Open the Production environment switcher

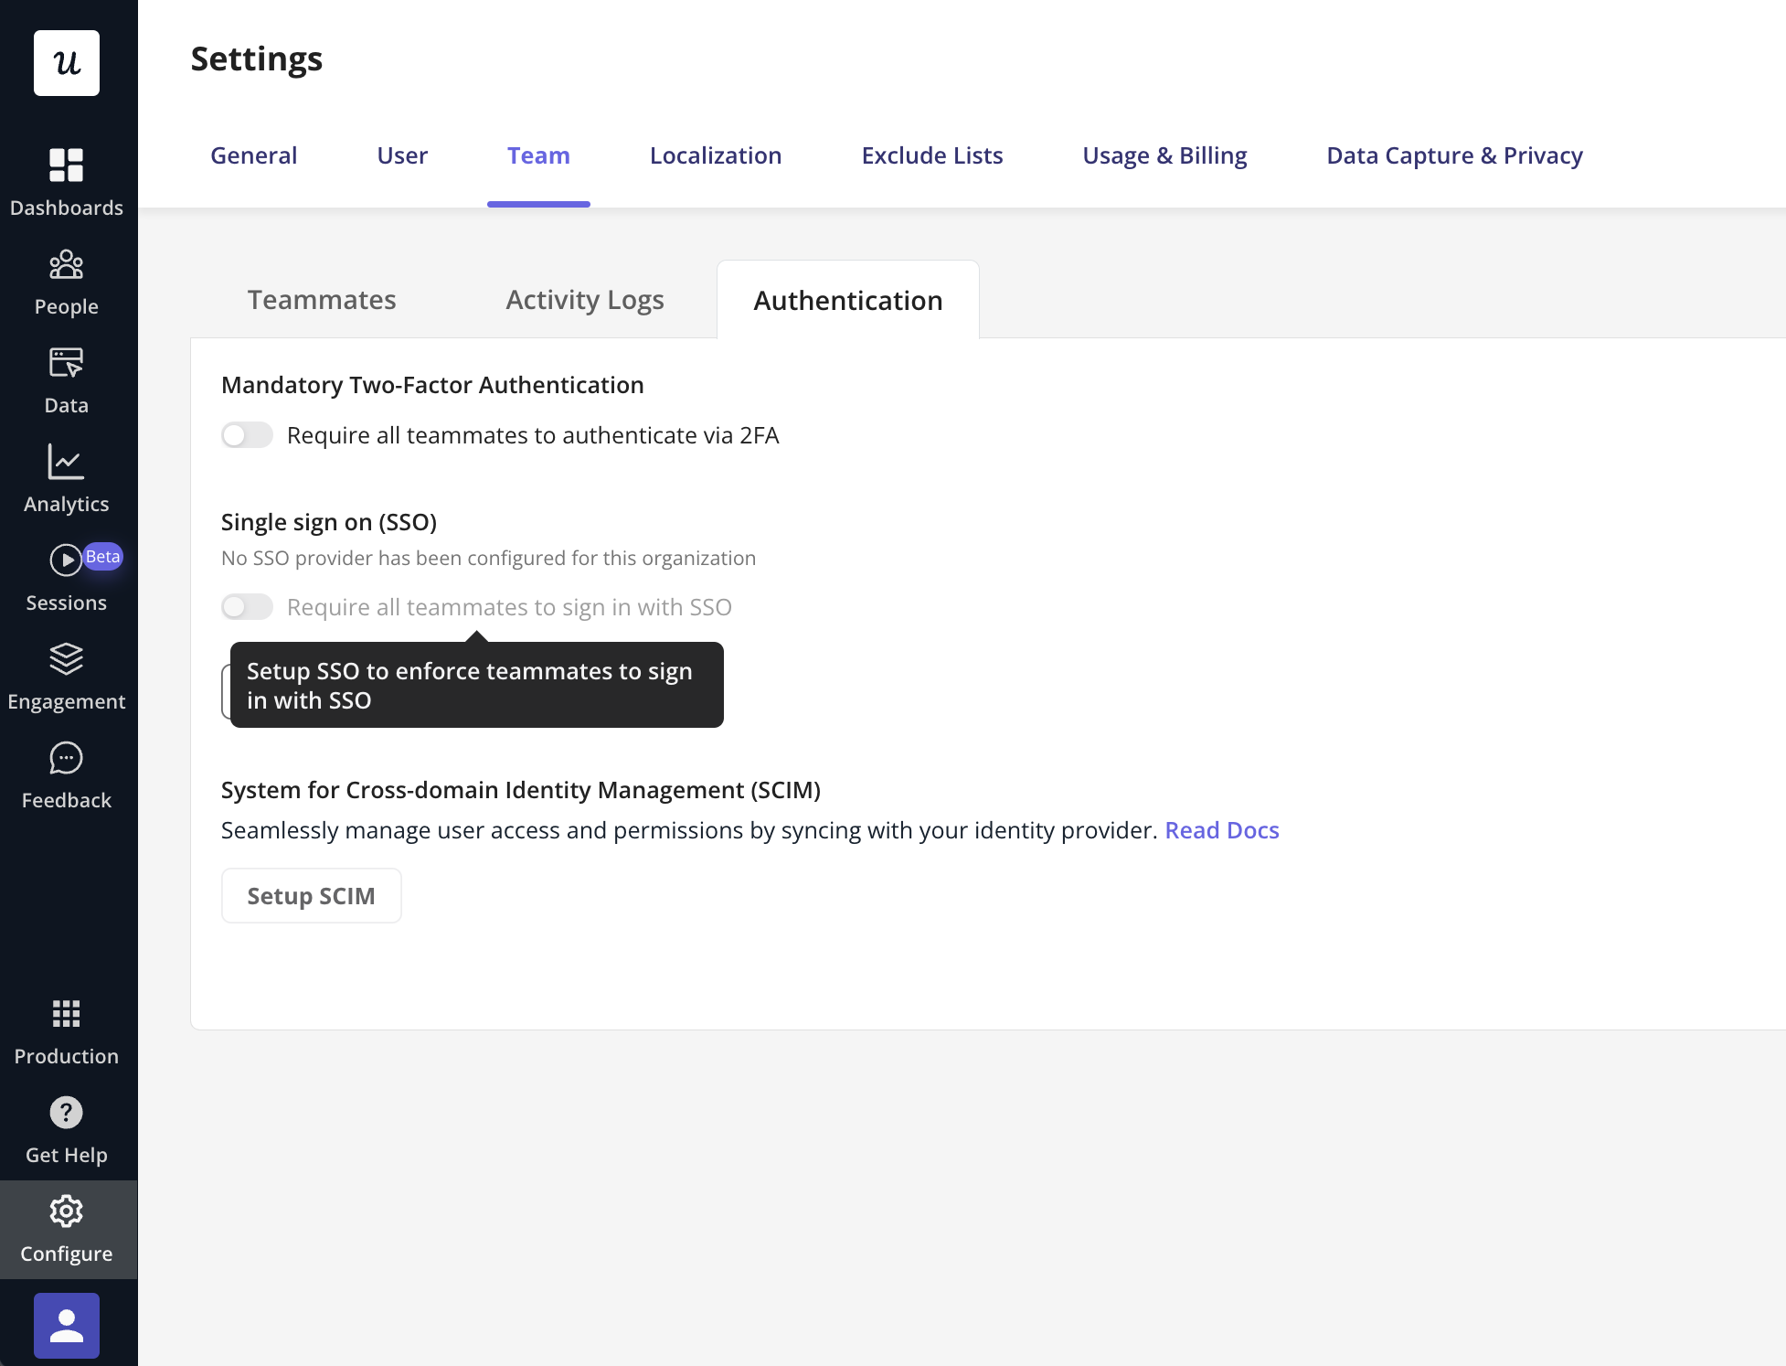[67, 1014]
